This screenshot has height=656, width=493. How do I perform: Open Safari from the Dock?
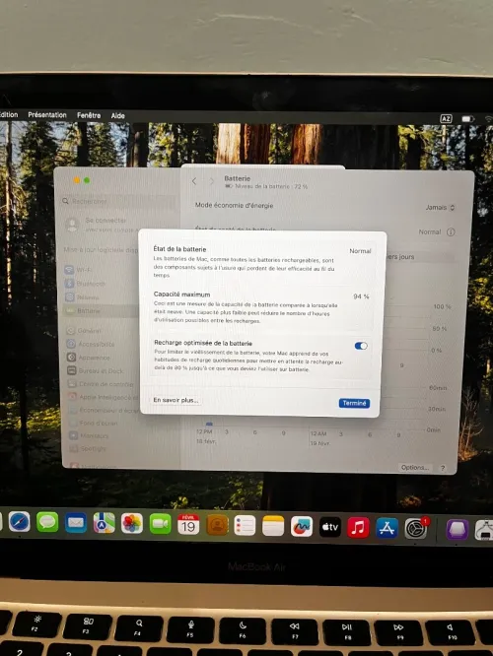click(x=20, y=522)
